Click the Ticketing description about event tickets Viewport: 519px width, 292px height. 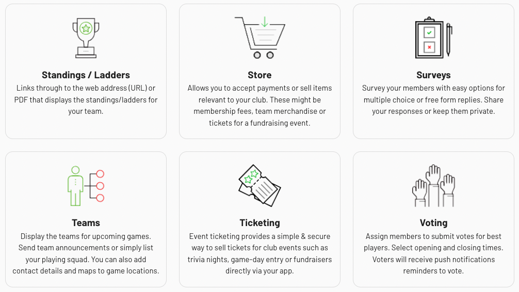pyautogui.click(x=260, y=253)
